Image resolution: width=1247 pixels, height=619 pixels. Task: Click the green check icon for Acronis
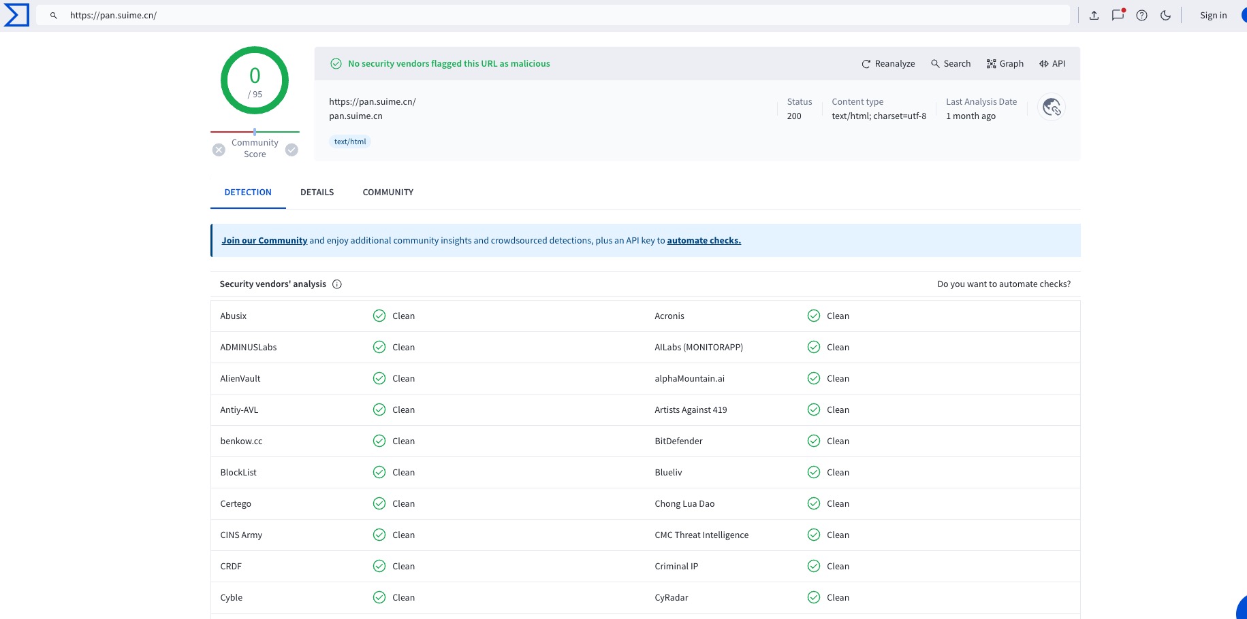point(814,316)
